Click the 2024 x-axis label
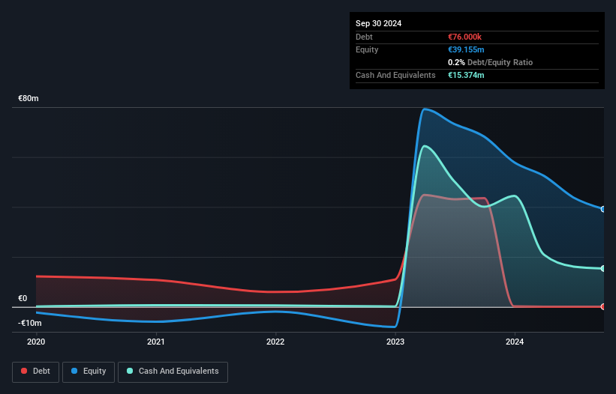The height and width of the screenshot is (394, 616). click(515, 342)
